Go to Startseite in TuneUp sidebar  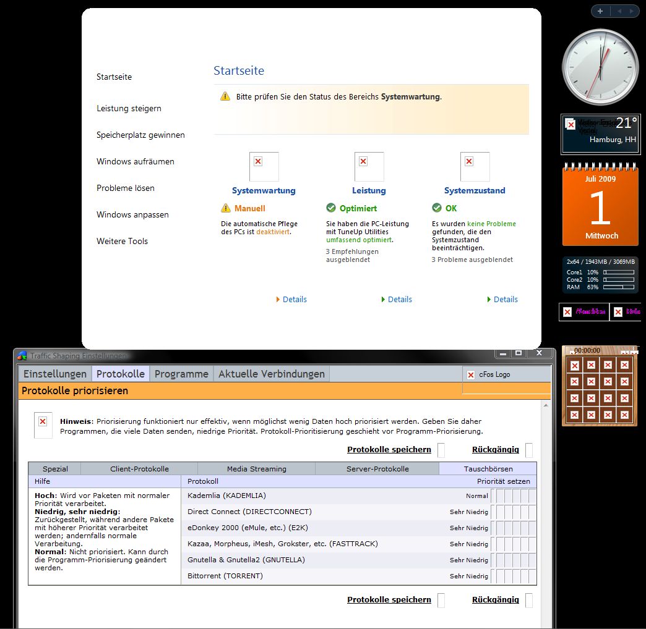pyautogui.click(x=114, y=77)
